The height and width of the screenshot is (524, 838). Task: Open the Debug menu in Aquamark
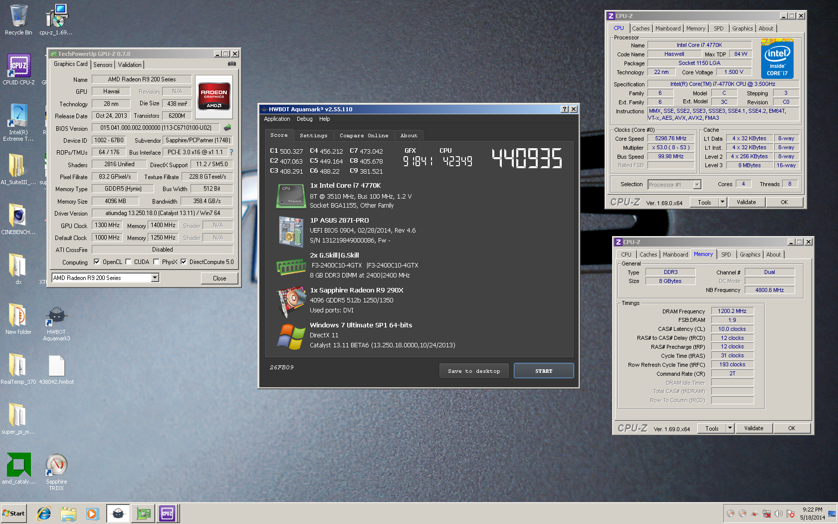coord(304,119)
